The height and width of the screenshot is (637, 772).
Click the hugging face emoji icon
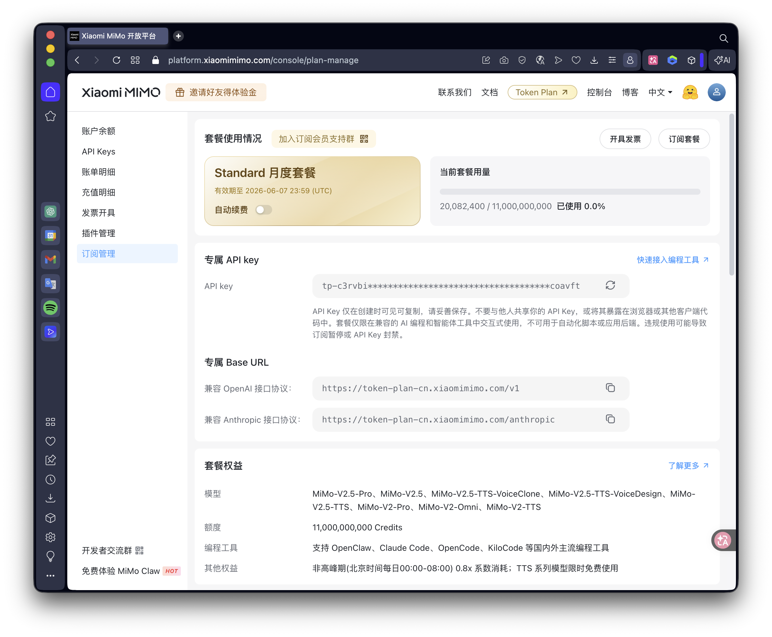pos(690,92)
